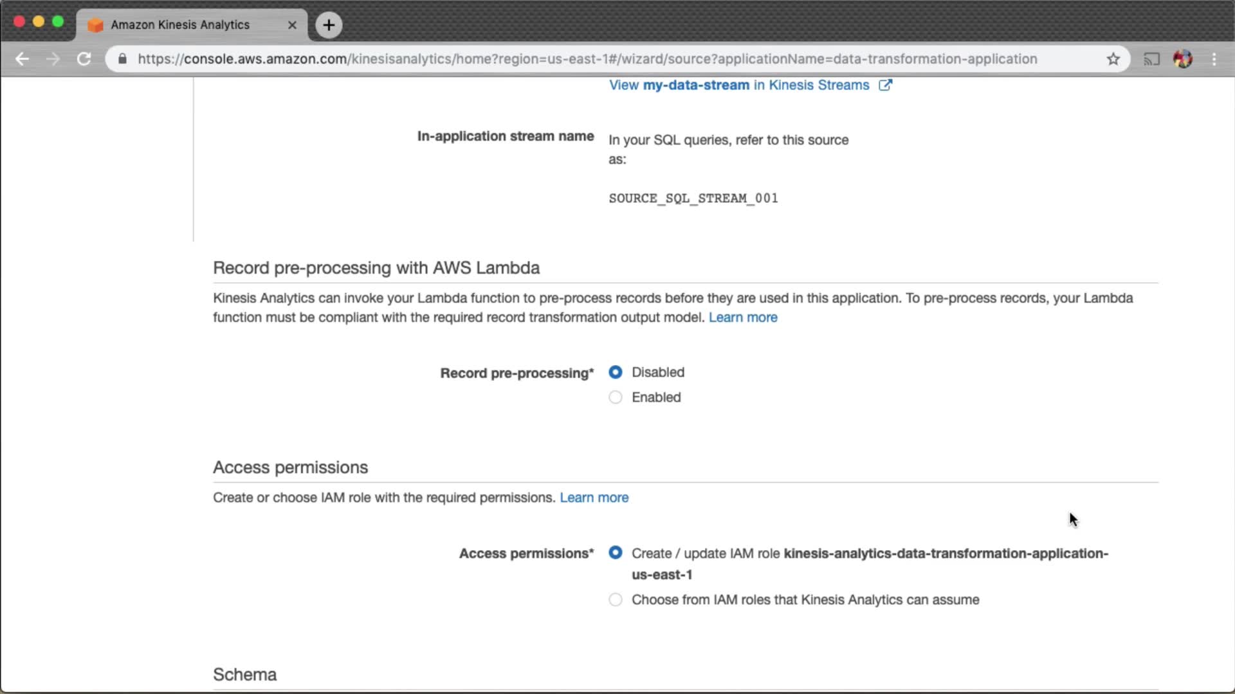Click the site lock security icon
Image resolution: width=1235 pixels, height=694 pixels.
point(122,59)
